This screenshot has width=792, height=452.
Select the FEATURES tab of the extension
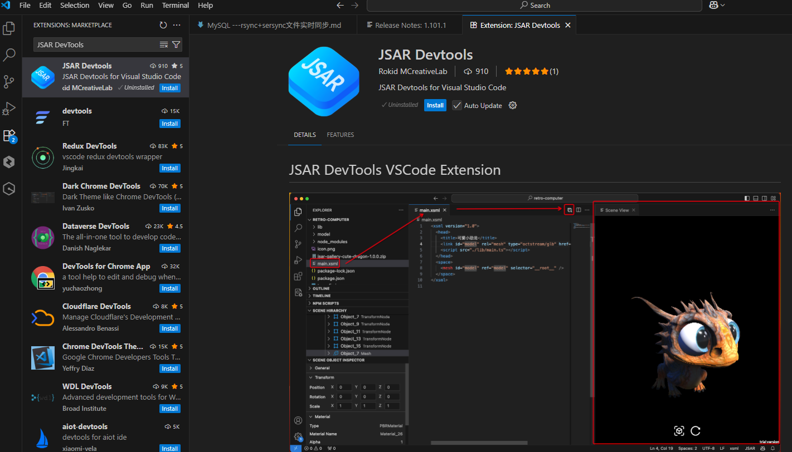pyautogui.click(x=340, y=135)
